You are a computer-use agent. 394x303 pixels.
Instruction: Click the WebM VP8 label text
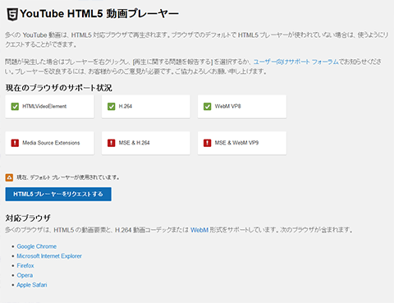[227, 106]
